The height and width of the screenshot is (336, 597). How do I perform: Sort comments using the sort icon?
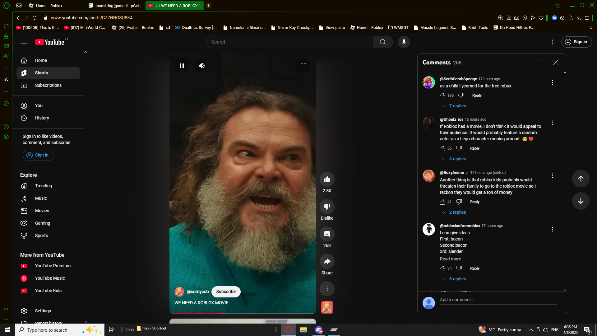tap(540, 62)
